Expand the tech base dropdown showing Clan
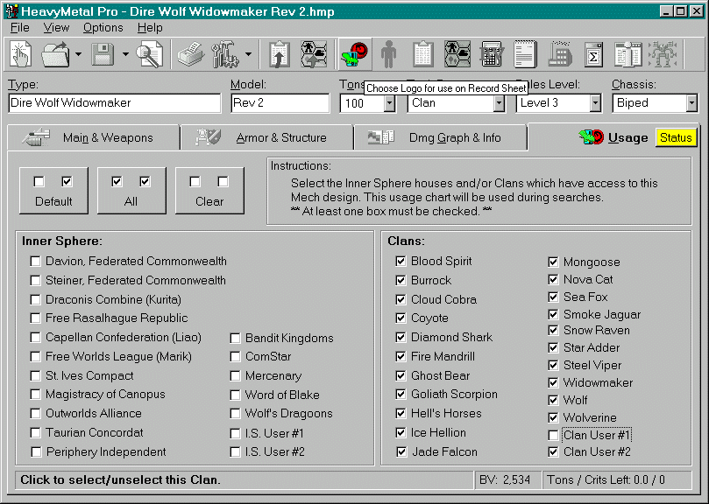Image resolution: width=709 pixels, height=504 pixels. point(499,103)
